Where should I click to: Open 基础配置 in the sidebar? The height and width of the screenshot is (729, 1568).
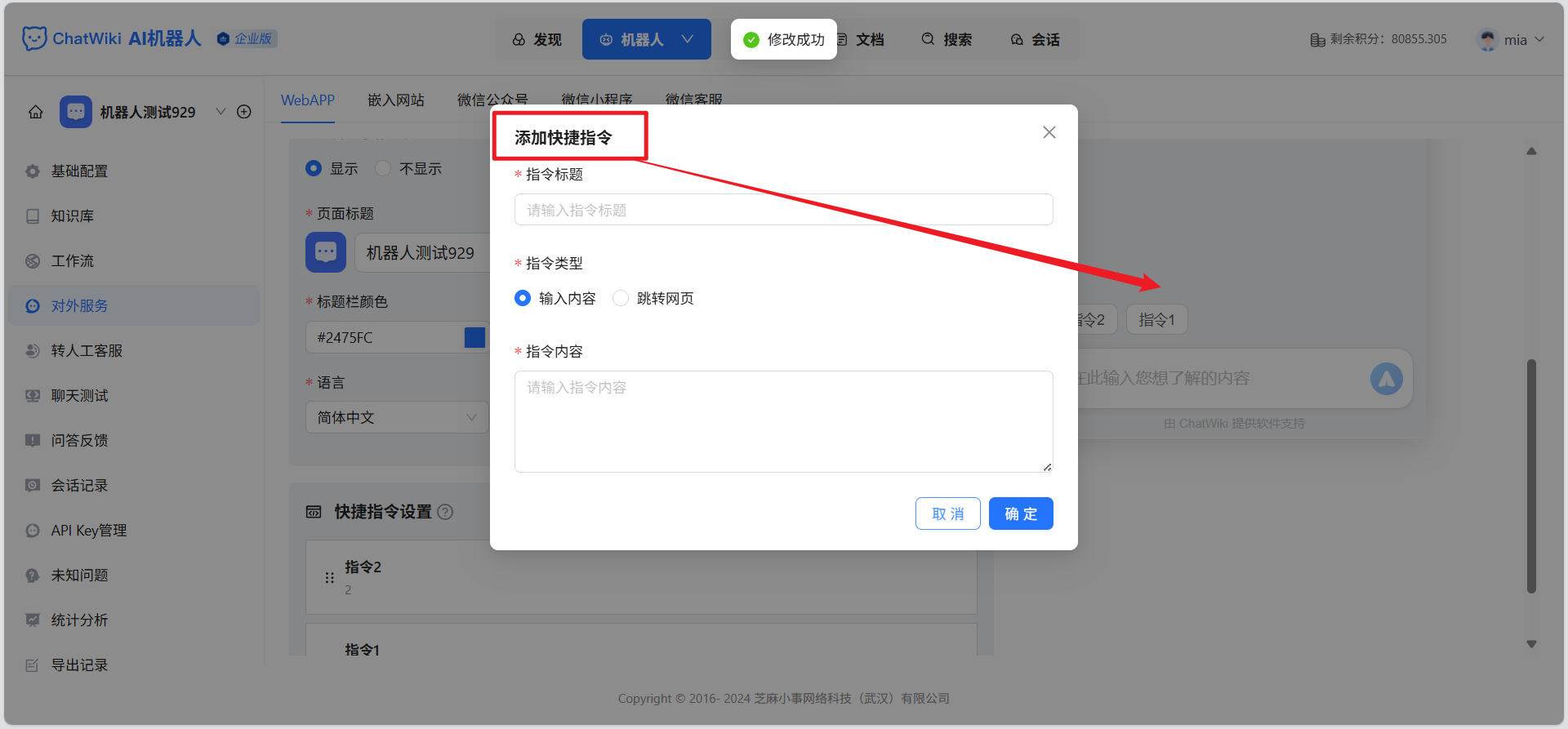pyautogui.click(x=134, y=171)
